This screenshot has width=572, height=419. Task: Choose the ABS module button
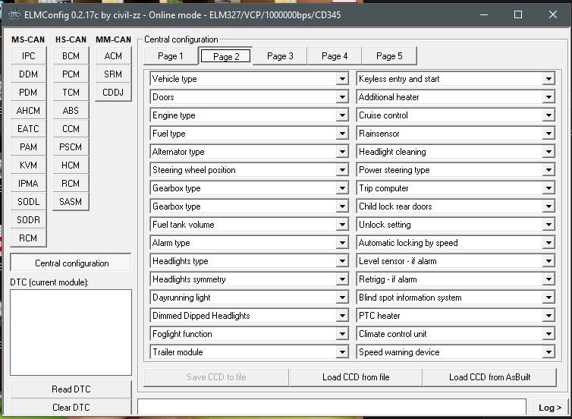tap(71, 111)
